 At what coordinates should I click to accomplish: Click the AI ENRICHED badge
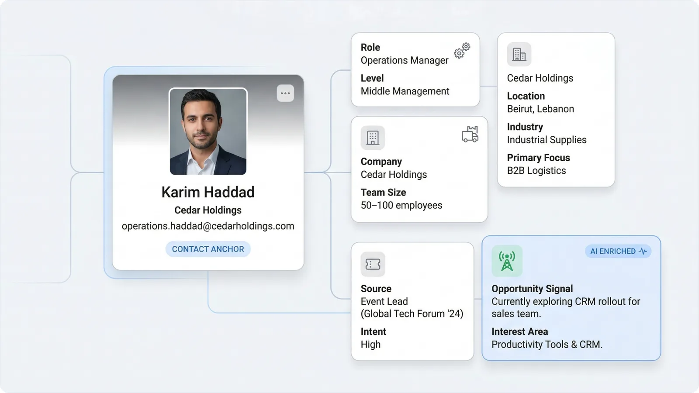tap(618, 251)
